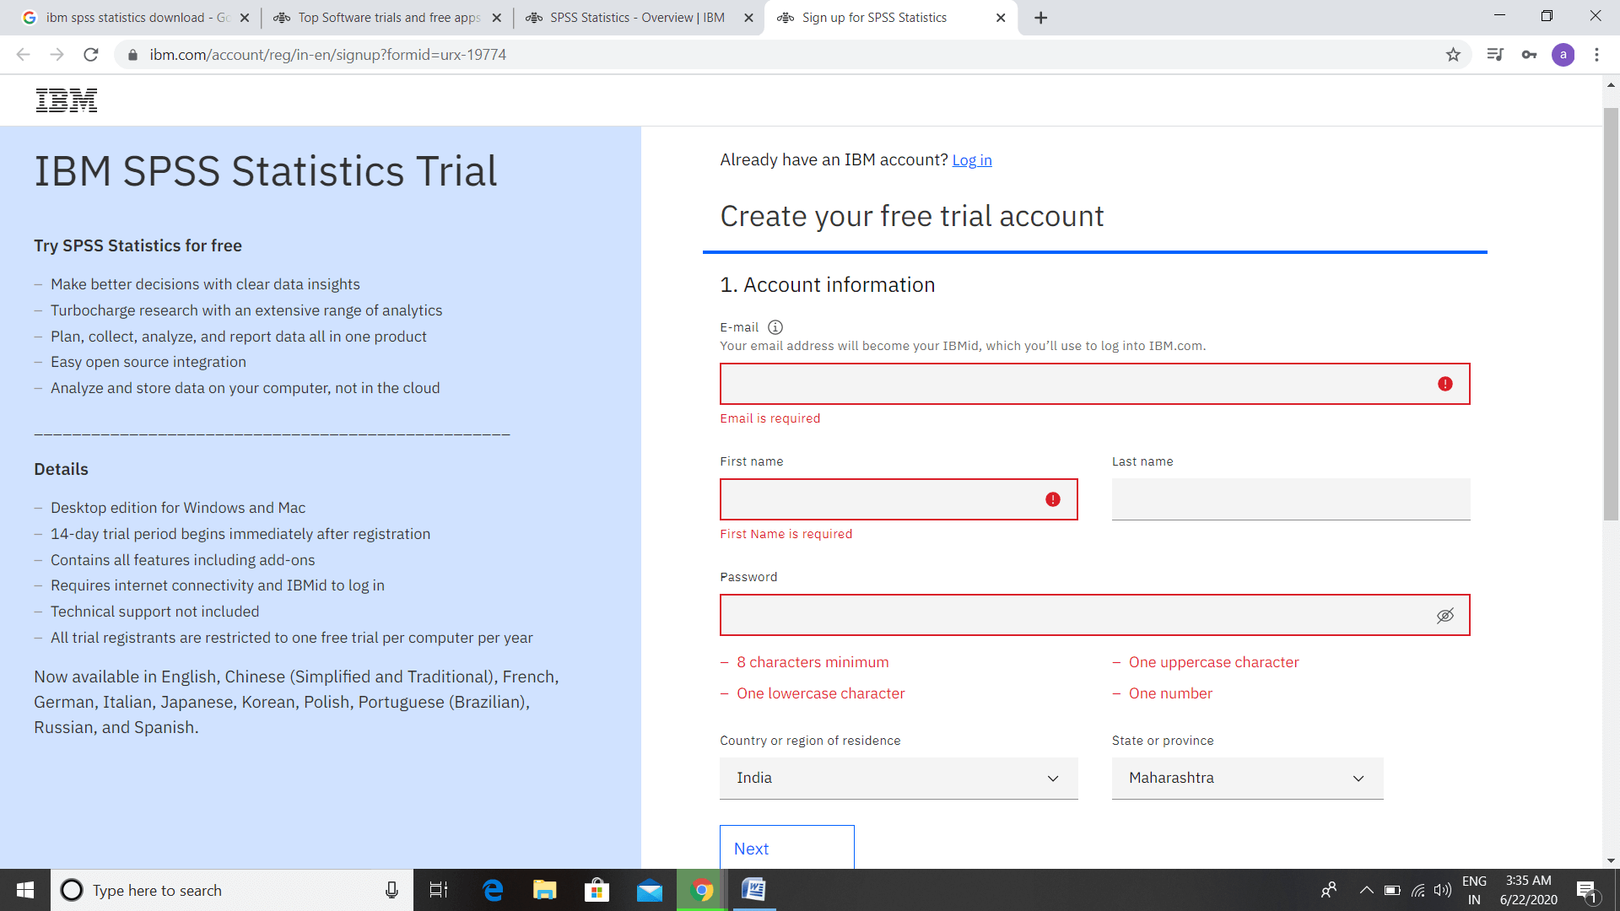Click the IBM logo icon

point(66,100)
